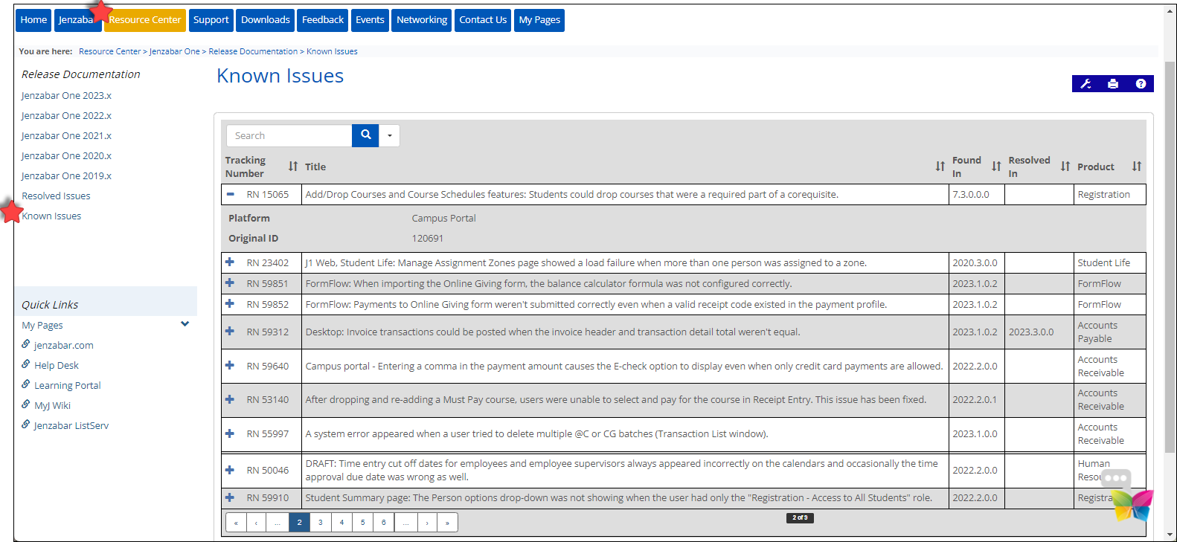Expand row RN 23402

pos(230,262)
